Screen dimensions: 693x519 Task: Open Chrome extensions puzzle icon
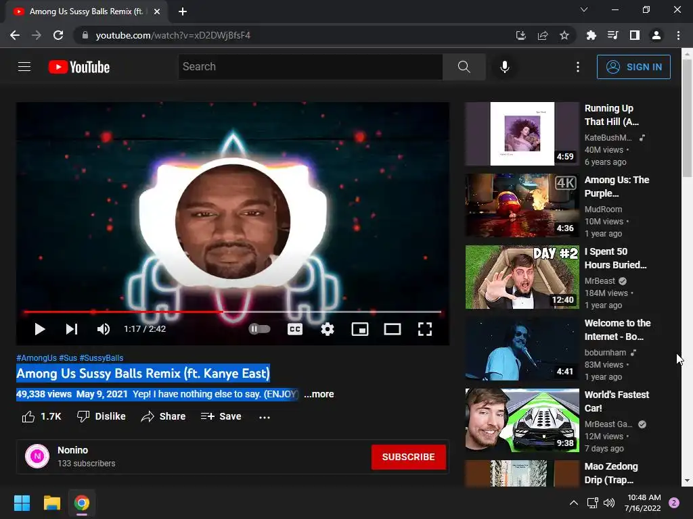[591, 35]
